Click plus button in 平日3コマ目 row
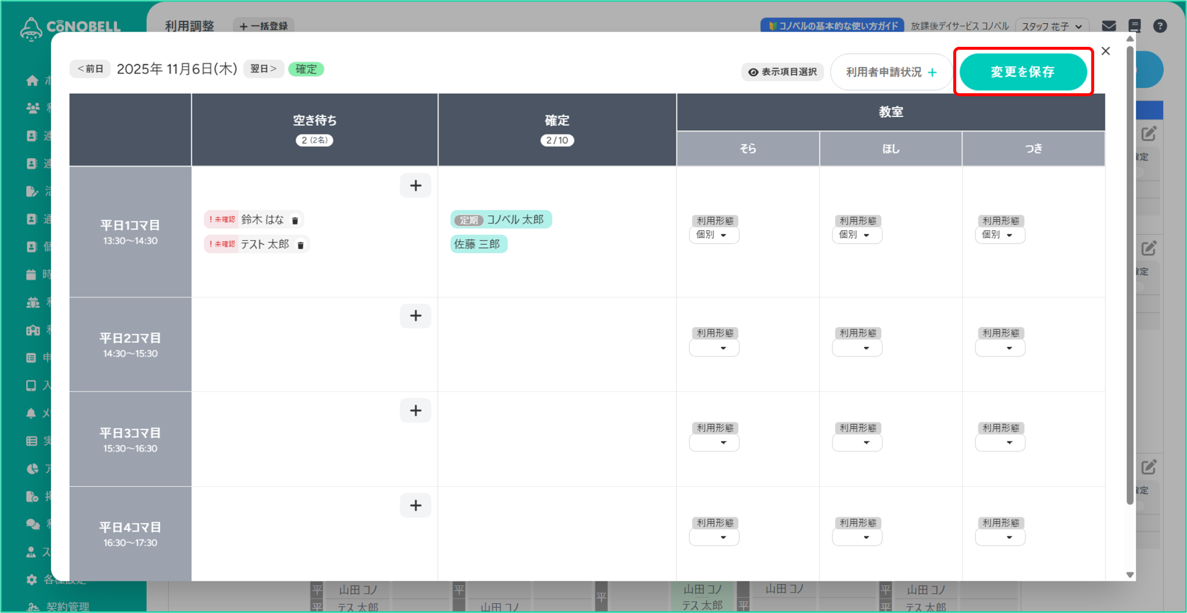This screenshot has width=1187, height=613. tap(415, 410)
